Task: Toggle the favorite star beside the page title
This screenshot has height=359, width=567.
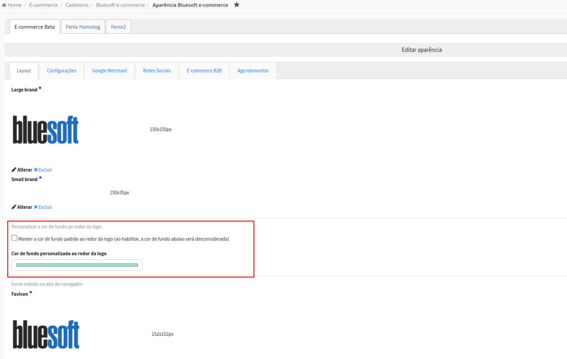Action: pyautogui.click(x=236, y=5)
